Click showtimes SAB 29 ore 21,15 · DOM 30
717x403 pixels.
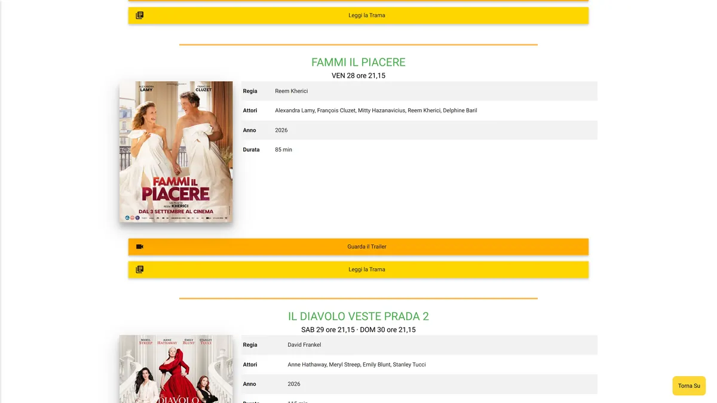358,330
